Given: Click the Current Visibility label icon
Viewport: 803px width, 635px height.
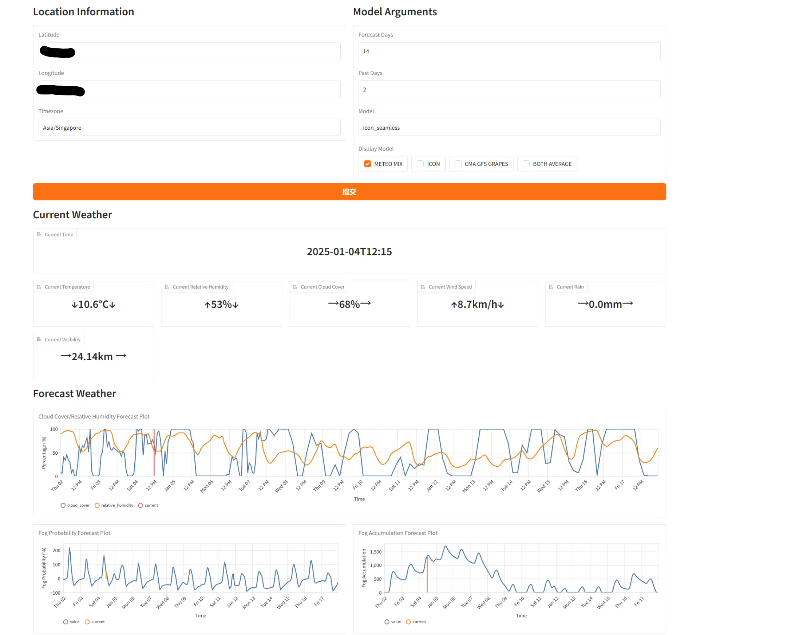Looking at the screenshot, I should click(39, 340).
